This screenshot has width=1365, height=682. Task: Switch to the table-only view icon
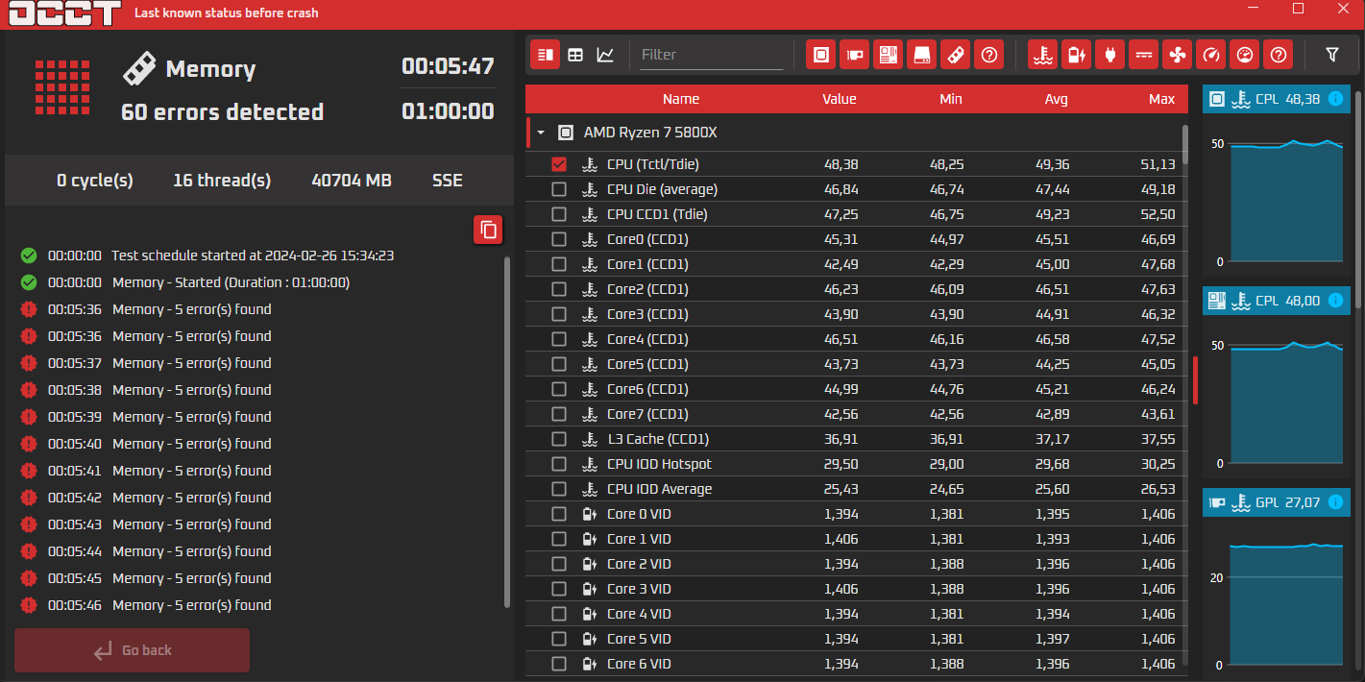coord(575,55)
